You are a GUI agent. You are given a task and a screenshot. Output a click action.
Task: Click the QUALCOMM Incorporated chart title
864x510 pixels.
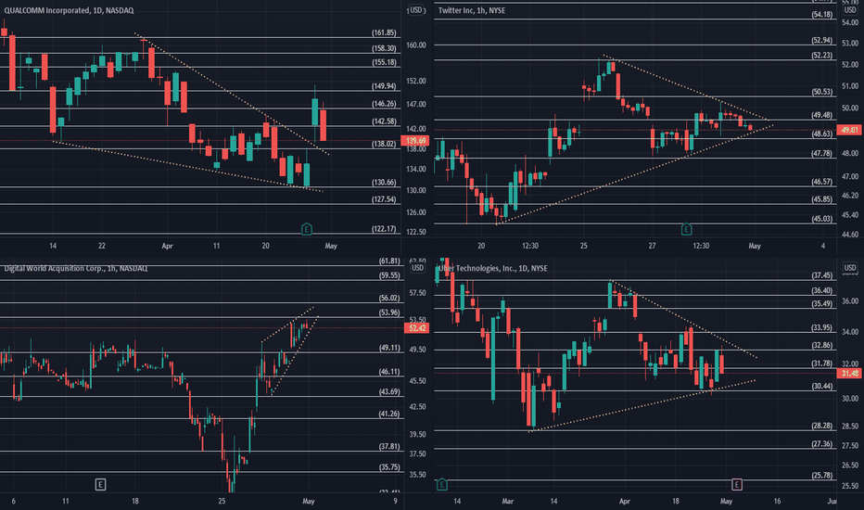[x=69, y=10]
